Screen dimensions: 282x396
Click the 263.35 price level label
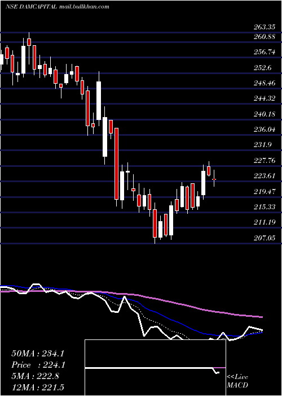[264, 27]
